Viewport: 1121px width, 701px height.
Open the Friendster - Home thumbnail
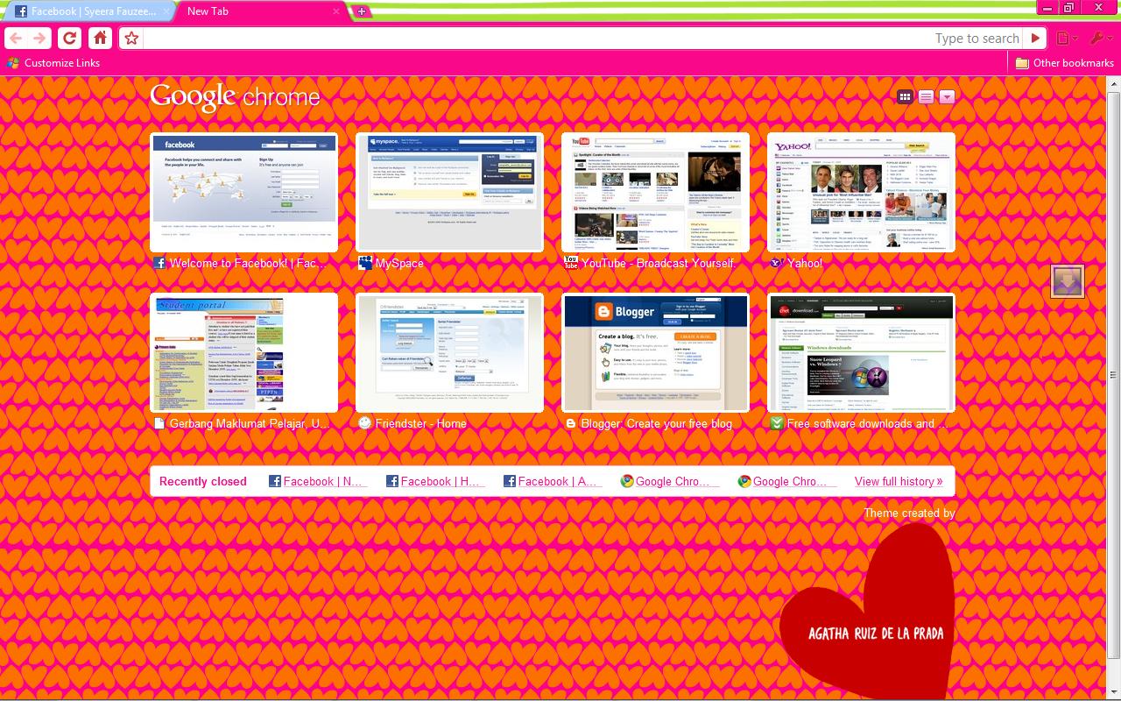point(449,352)
